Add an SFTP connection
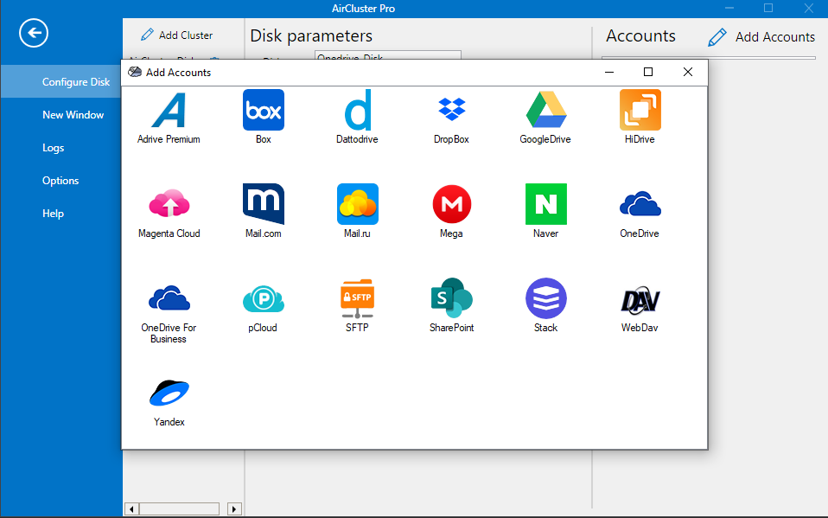Image resolution: width=828 pixels, height=518 pixels. (x=358, y=298)
